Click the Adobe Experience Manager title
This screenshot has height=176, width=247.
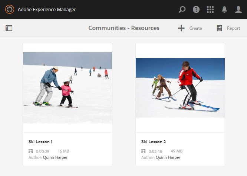tap(47, 9)
